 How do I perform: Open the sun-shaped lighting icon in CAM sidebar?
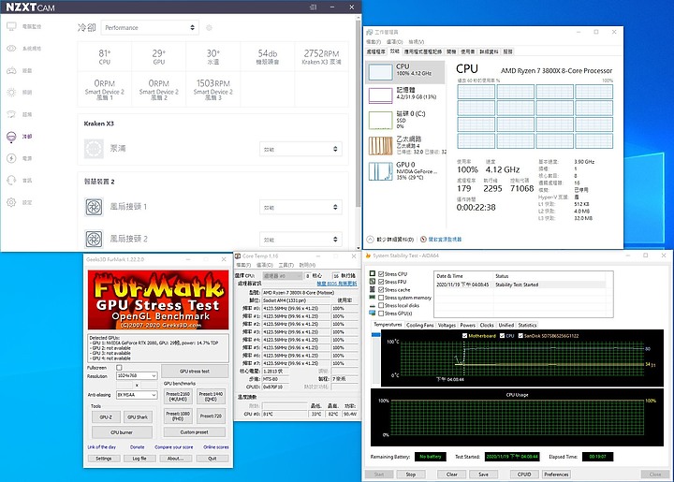pyautogui.click(x=11, y=93)
